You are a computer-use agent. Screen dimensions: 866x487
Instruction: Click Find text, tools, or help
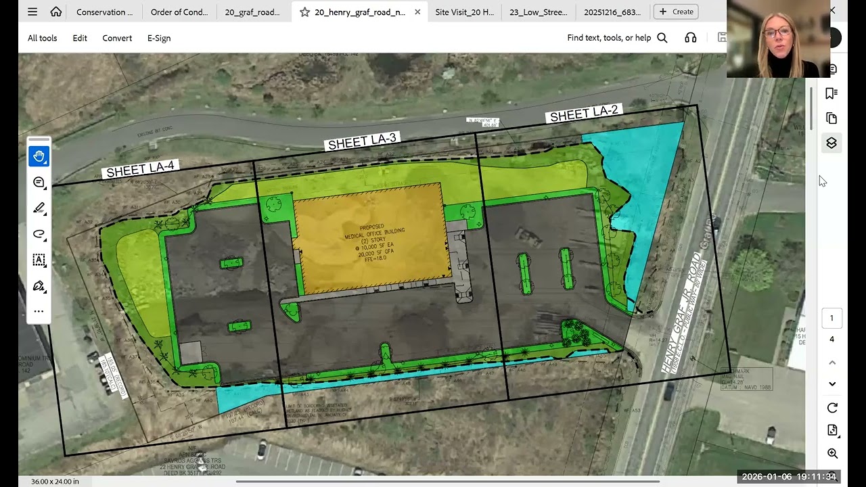(x=609, y=38)
